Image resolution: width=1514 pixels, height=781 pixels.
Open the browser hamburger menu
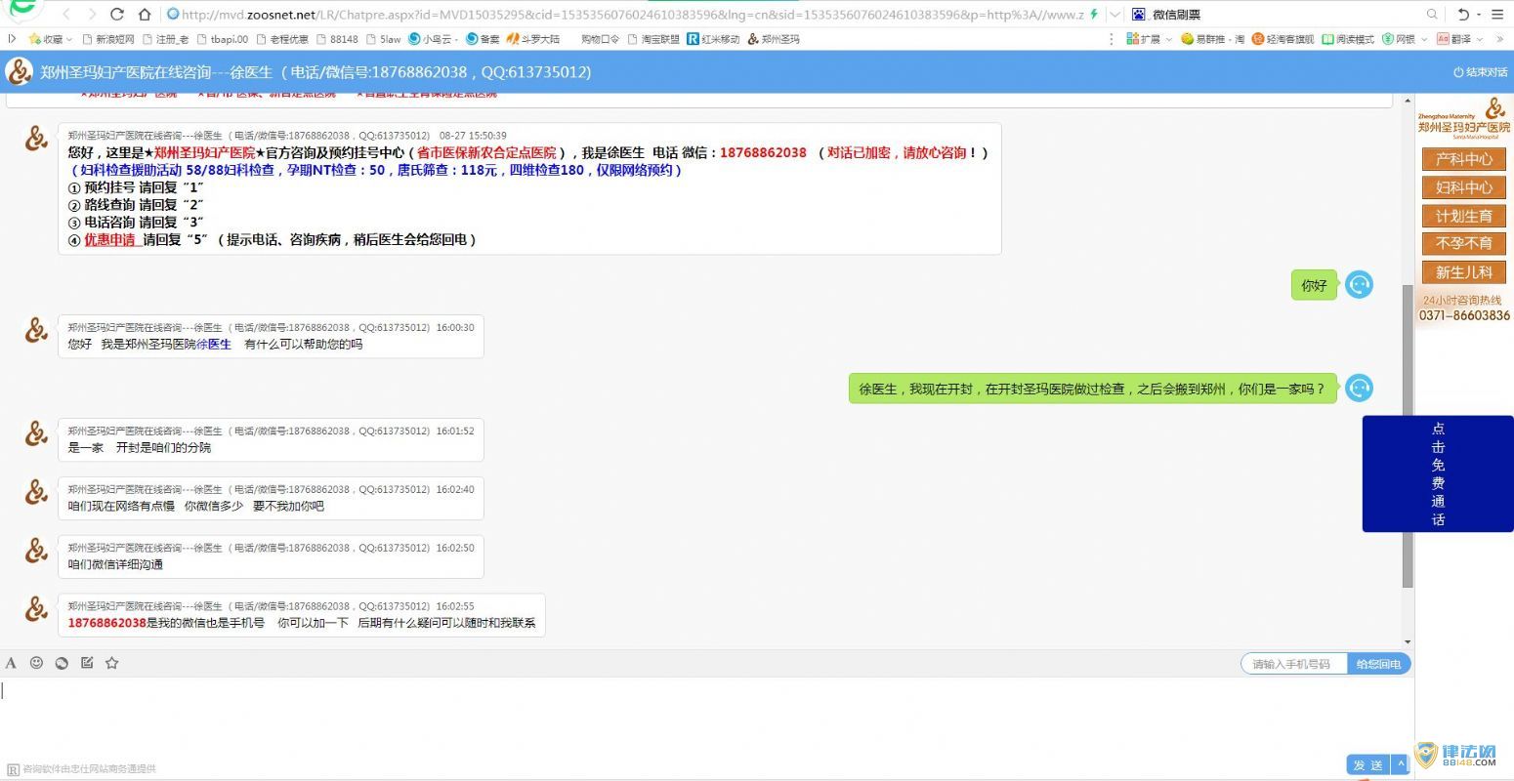point(1497,14)
